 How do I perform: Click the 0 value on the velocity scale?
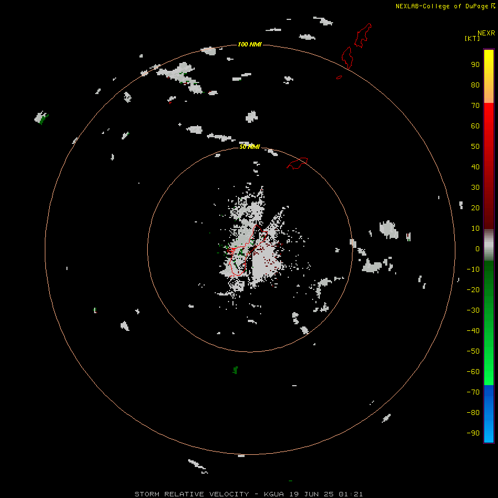478,248
